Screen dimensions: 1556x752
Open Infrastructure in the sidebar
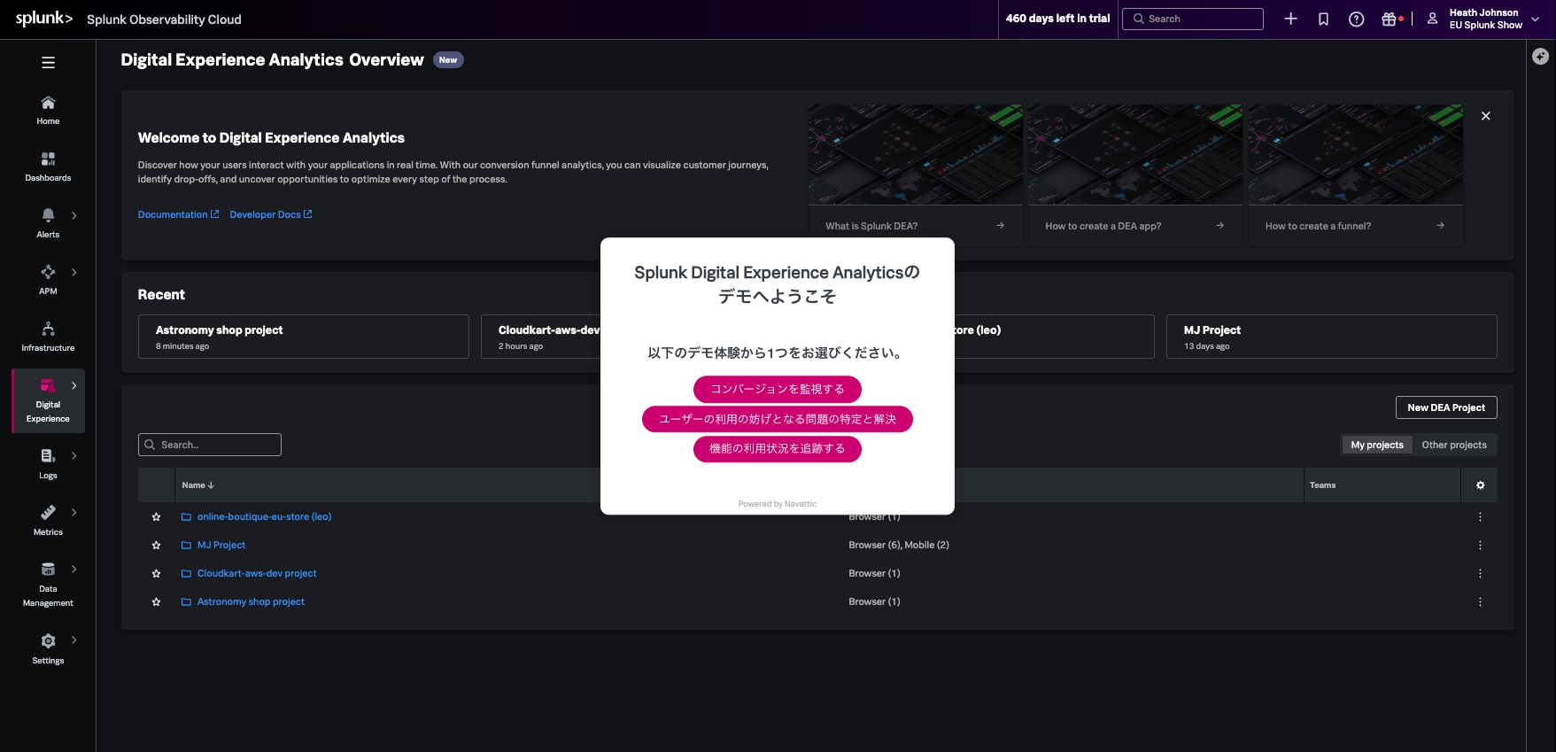(48, 337)
